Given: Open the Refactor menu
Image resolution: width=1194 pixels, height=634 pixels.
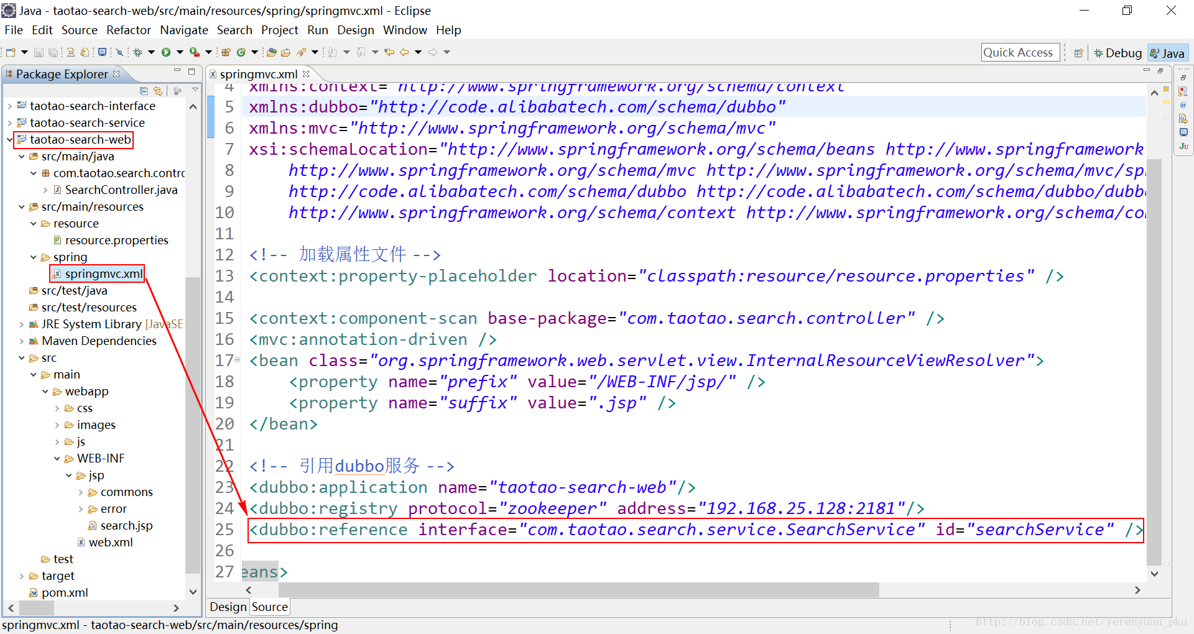Looking at the screenshot, I should tap(128, 30).
